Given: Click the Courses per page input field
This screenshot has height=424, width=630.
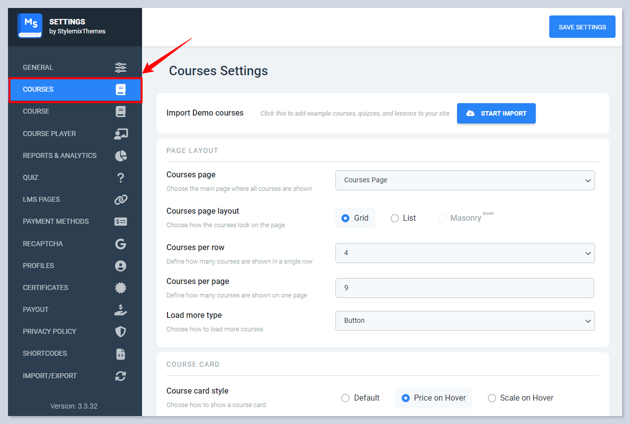Looking at the screenshot, I should tap(465, 288).
